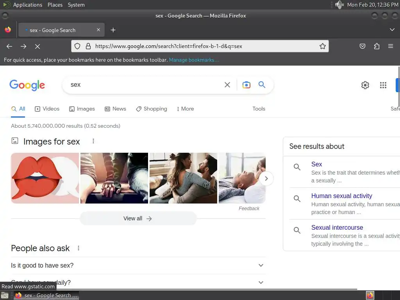Open the Firefox extensions puzzle icon
Screen dimensions: 400x300
coord(377,46)
